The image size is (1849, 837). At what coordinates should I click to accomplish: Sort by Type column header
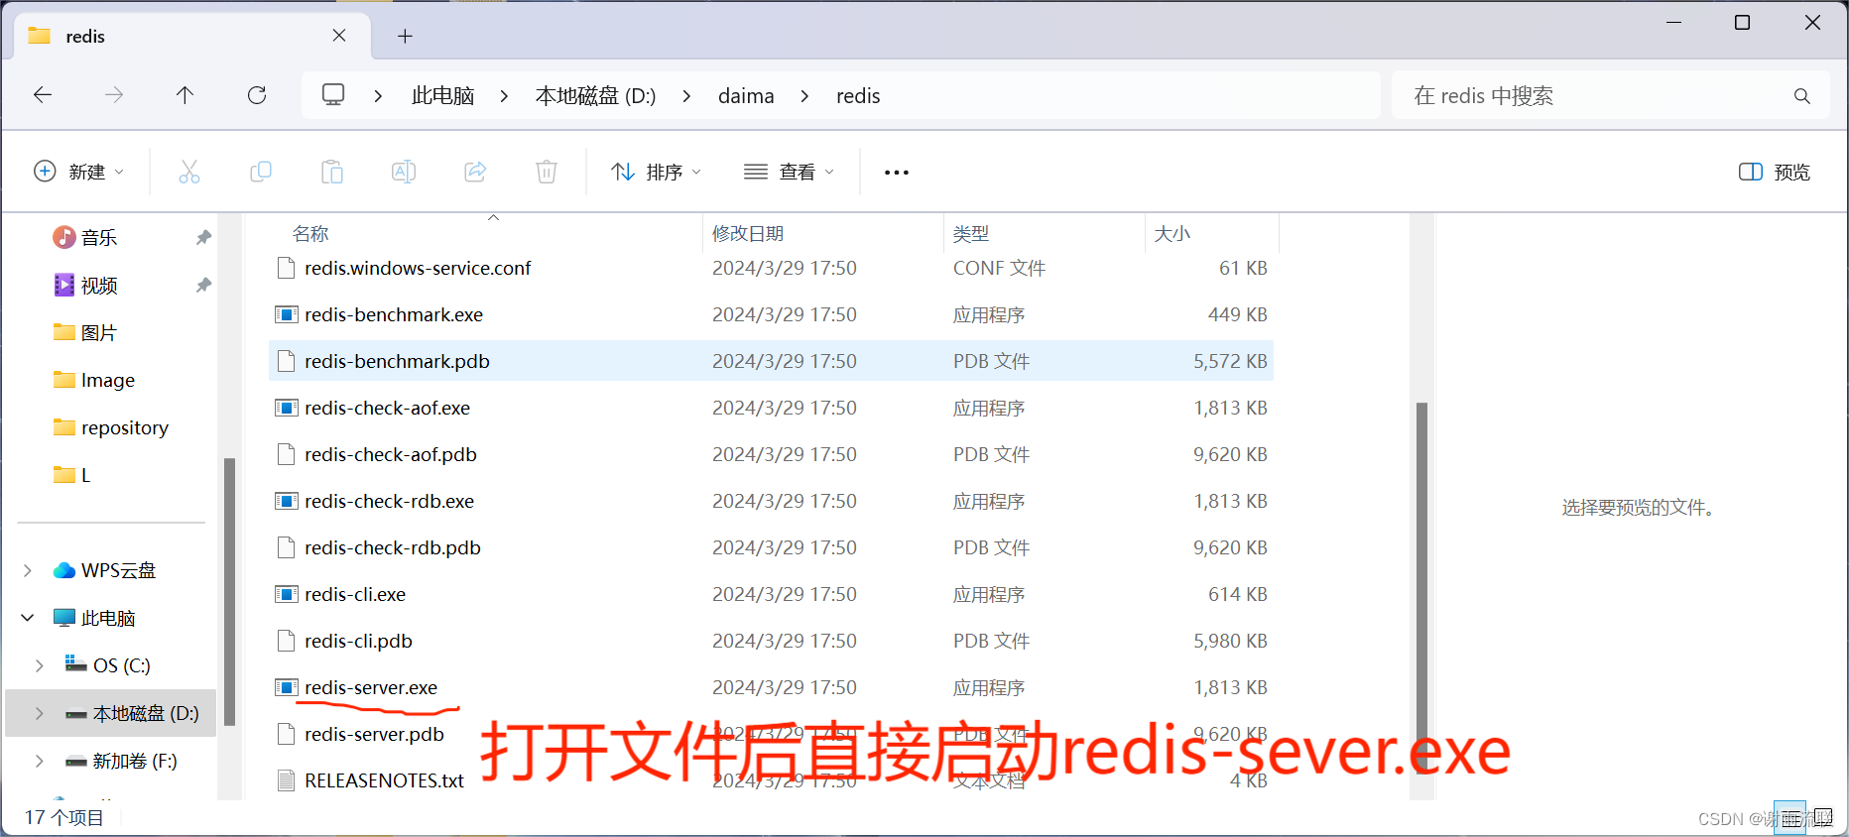pyautogui.click(x=971, y=233)
